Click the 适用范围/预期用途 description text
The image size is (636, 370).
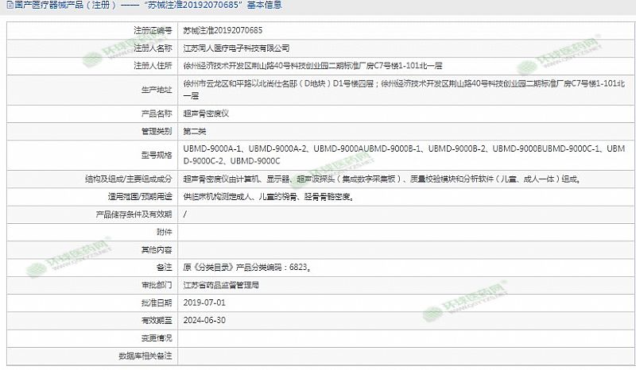pos(267,196)
